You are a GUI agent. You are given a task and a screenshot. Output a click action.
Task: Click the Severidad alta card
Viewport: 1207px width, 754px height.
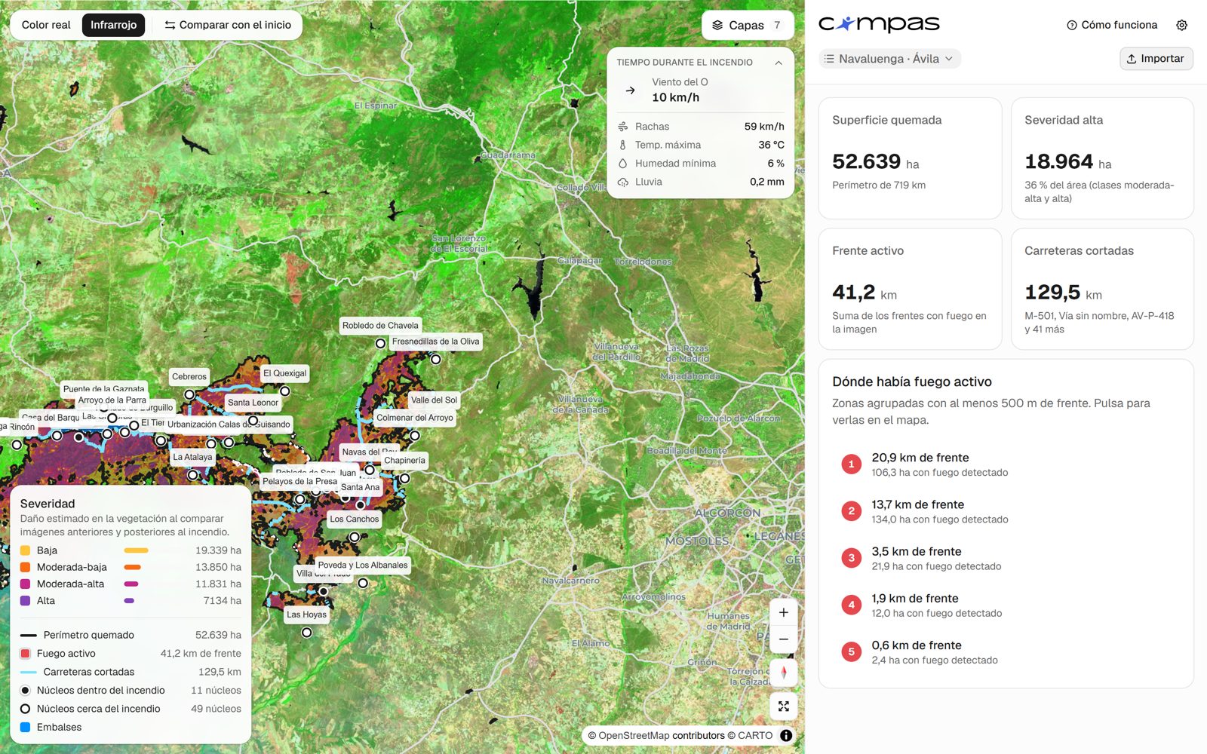(1102, 158)
